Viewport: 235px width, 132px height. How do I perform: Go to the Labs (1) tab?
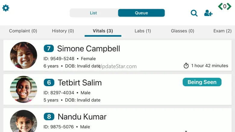click(x=143, y=31)
